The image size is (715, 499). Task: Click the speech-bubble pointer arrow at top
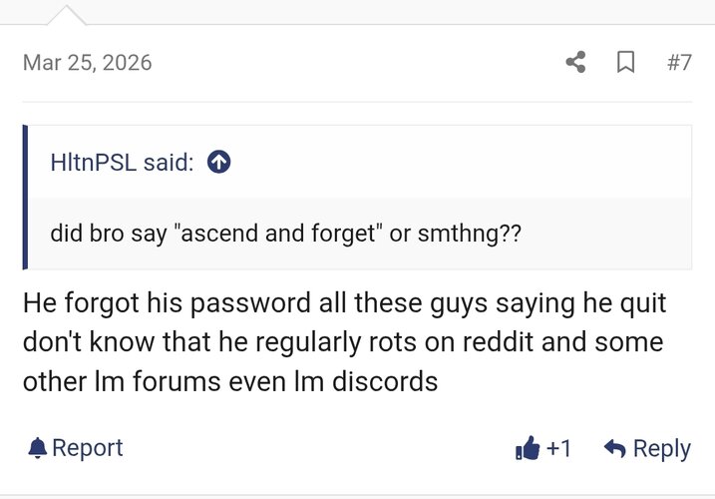tap(67, 14)
